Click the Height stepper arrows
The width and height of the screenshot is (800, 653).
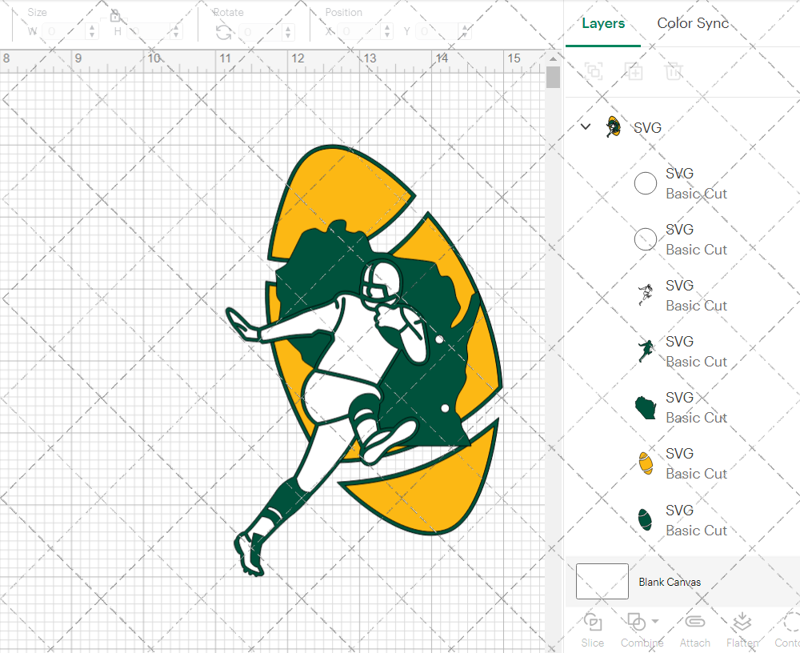(177, 32)
